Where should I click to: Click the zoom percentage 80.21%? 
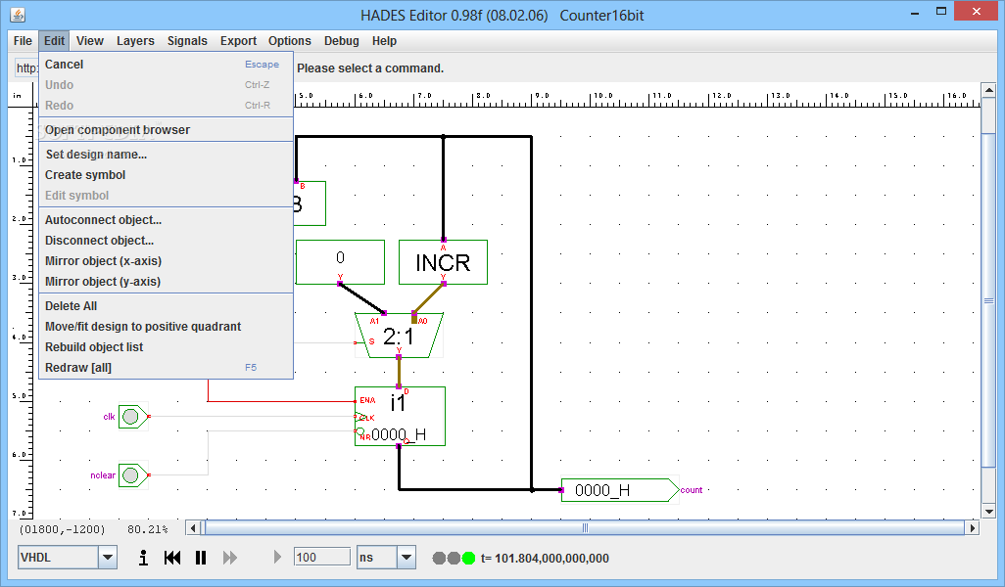[147, 529]
